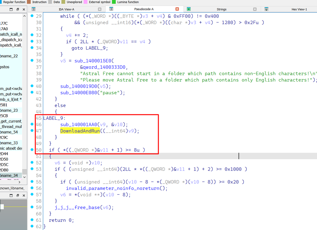
Task: Switch to the Hex View-1 tab
Action: click(299, 9)
